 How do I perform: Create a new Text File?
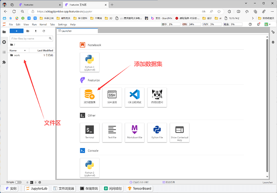coord(112,132)
